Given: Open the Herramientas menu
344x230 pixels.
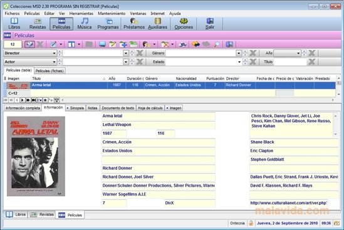Looking at the screenshot, I should 81,13.
